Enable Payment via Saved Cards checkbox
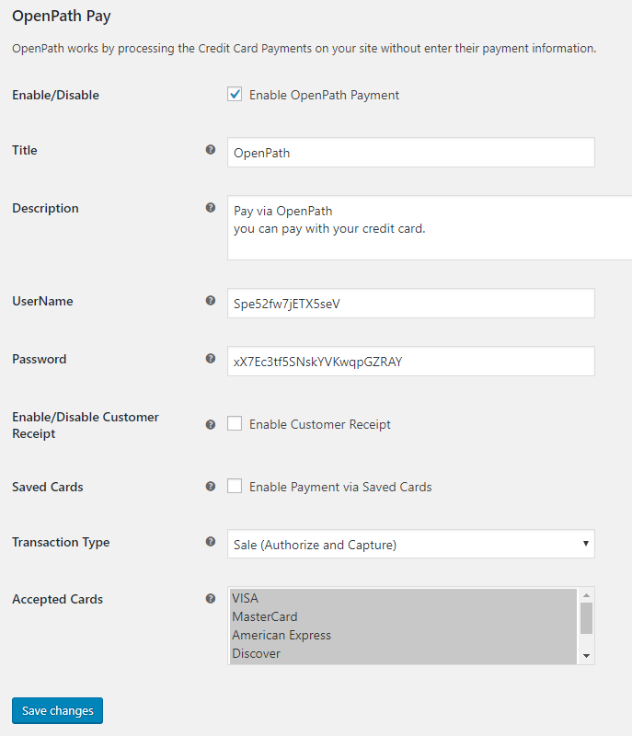Screen dimensions: 632x736 235,486
